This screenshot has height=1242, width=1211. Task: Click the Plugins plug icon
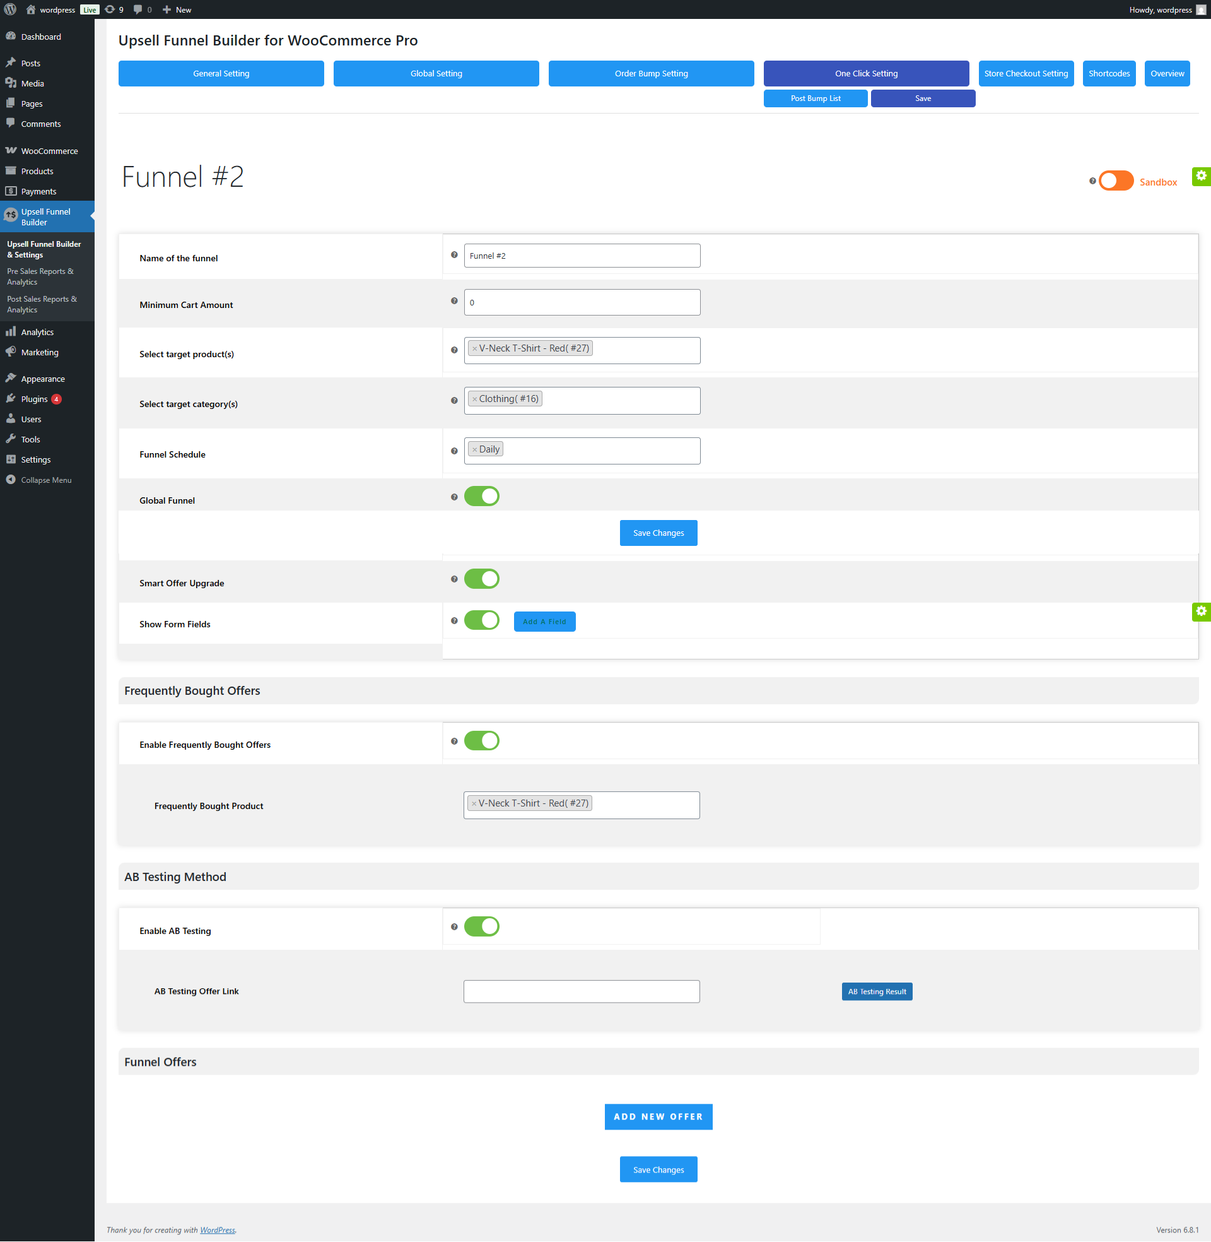tap(11, 399)
